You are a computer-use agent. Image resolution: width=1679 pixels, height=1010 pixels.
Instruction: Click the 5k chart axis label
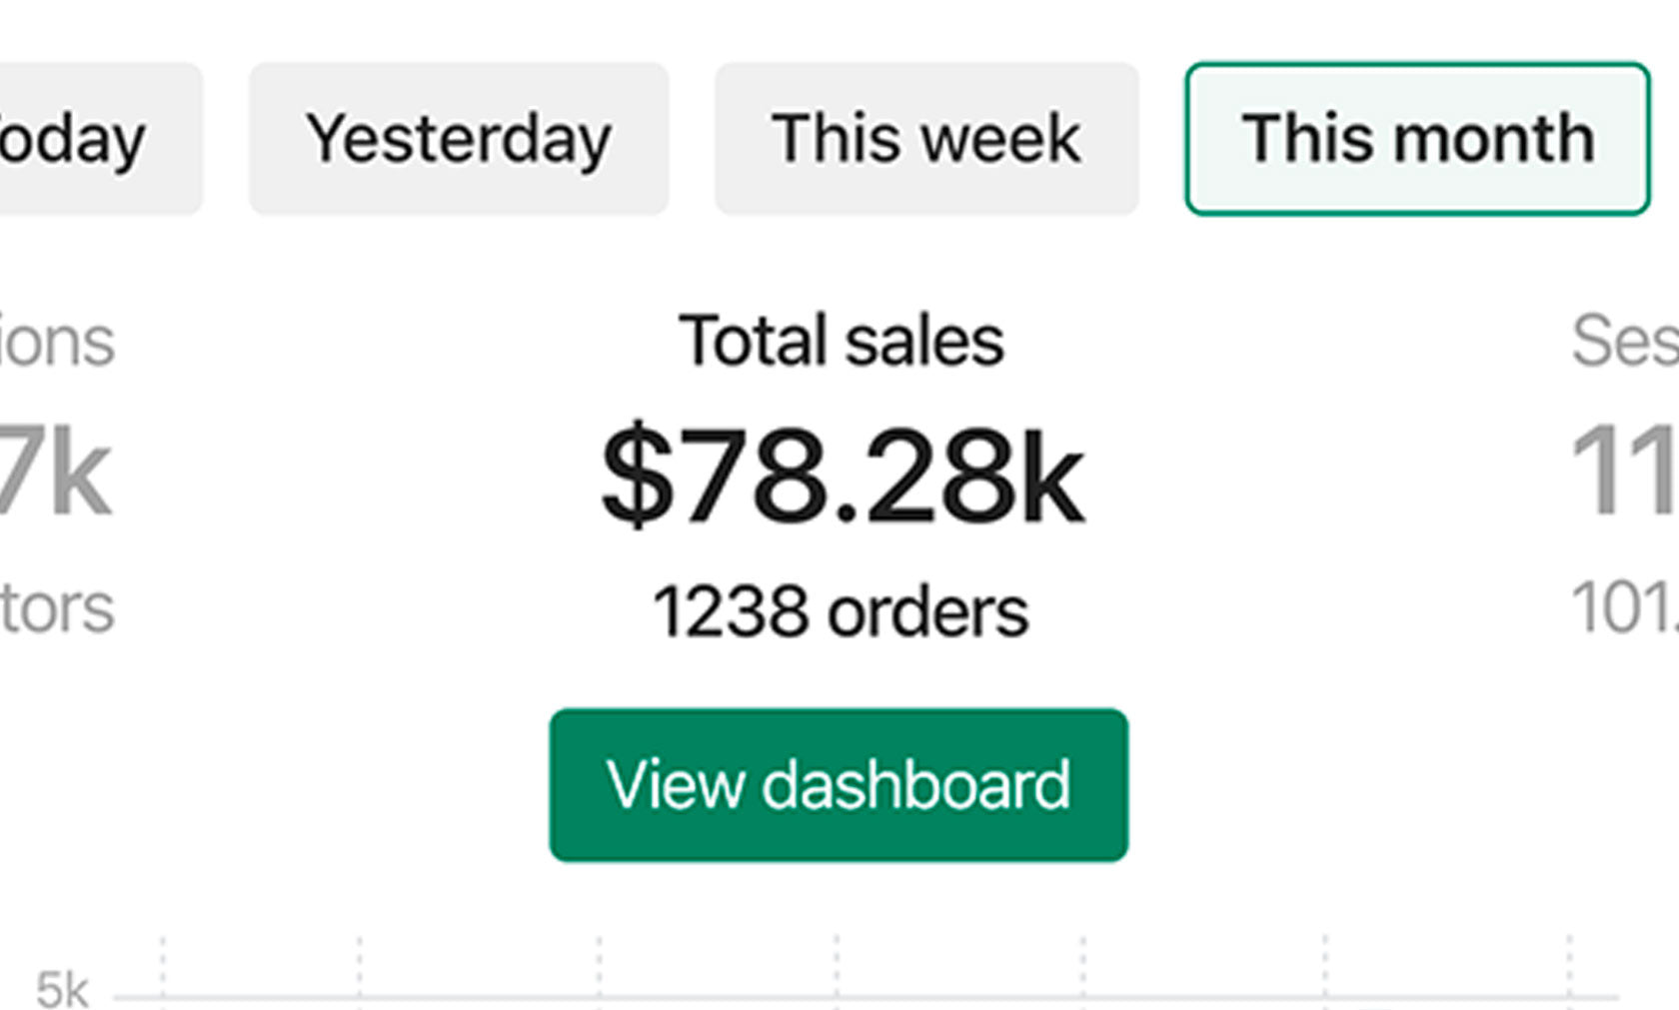62,989
